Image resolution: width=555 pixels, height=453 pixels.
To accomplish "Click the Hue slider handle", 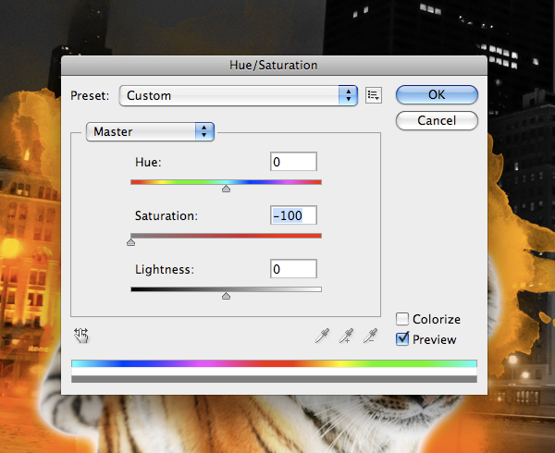I will pos(227,189).
